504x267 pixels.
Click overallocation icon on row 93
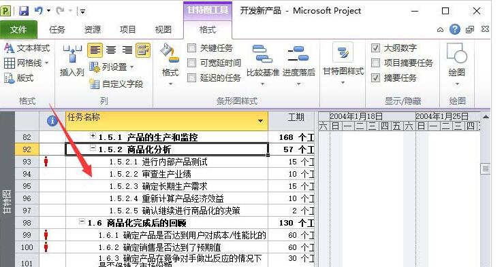46,162
